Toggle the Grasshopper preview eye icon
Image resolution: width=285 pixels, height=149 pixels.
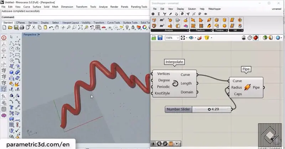point(191,38)
